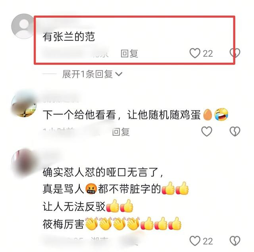The width and height of the screenshot is (254, 252).
Task: Click the egg emoji after "鸡蛋"
Action: [208, 115]
